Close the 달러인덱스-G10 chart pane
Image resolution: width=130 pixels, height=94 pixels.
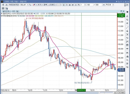(x=123, y=11)
